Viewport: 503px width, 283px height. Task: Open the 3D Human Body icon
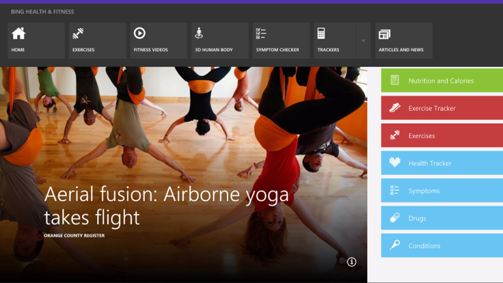[199, 33]
